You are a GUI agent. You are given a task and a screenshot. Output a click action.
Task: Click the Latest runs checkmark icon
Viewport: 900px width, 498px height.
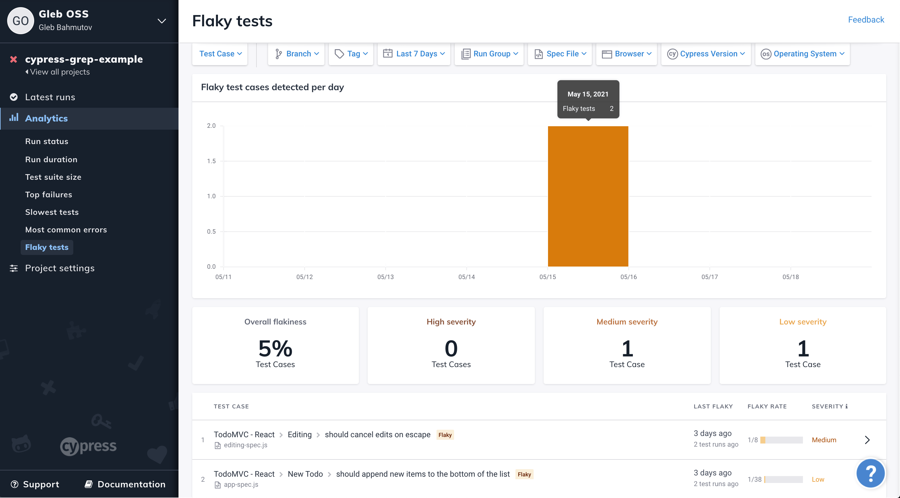[x=14, y=97]
